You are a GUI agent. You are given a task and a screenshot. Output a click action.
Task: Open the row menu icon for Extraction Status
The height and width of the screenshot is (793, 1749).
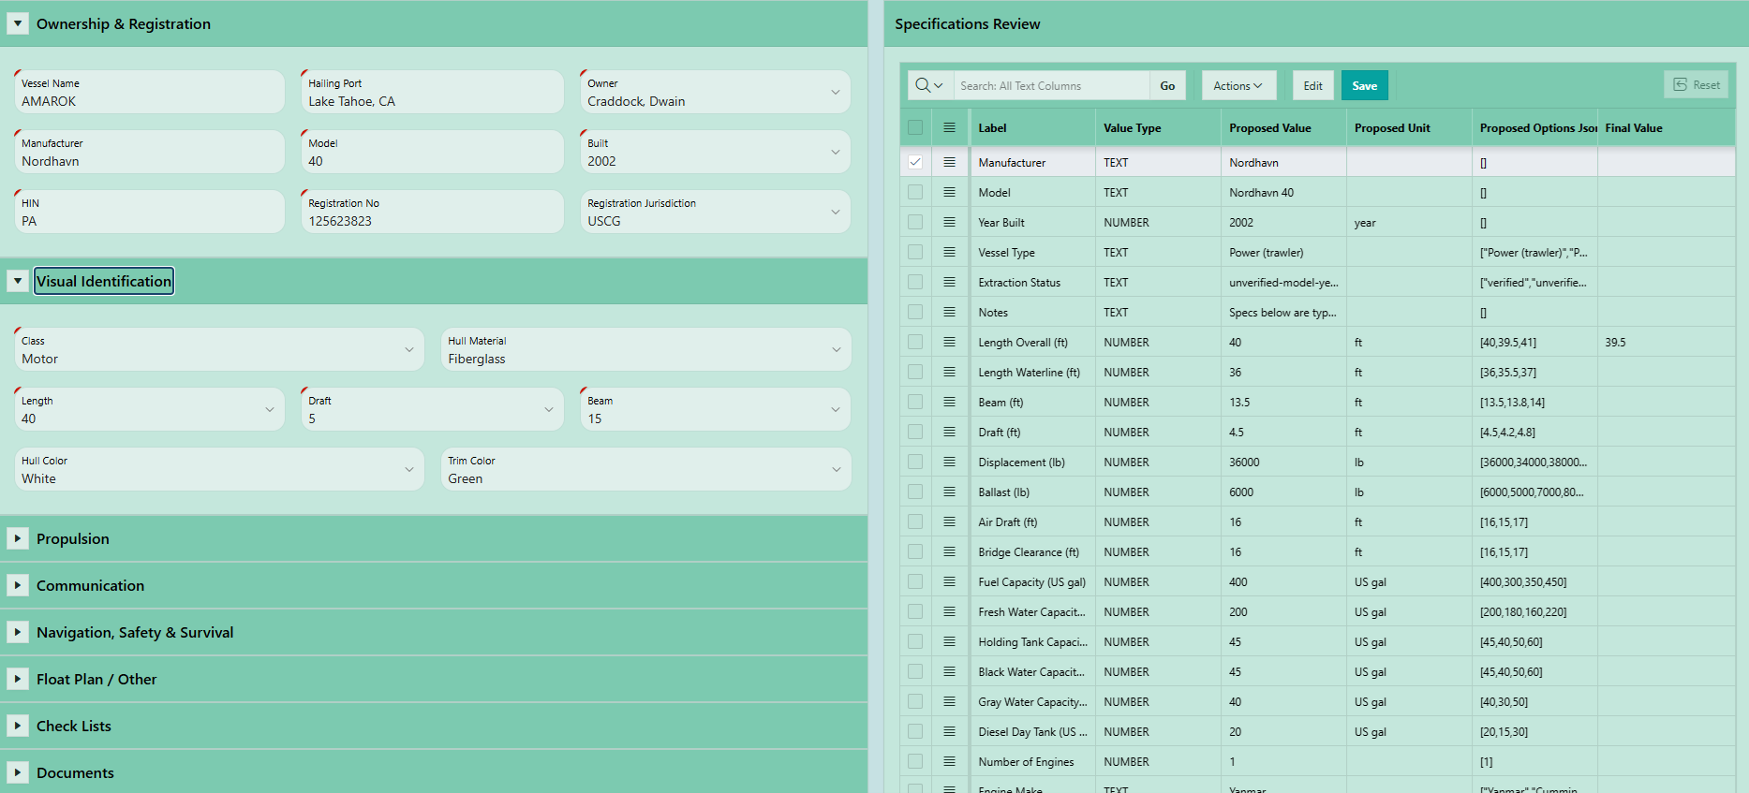pos(949,282)
